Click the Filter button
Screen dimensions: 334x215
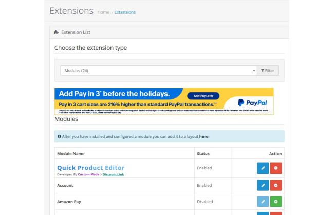tap(268, 71)
